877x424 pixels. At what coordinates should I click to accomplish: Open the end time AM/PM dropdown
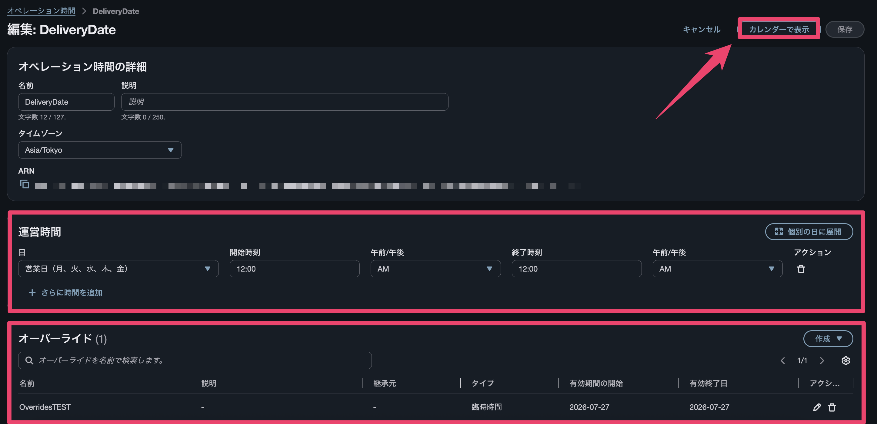coord(717,269)
